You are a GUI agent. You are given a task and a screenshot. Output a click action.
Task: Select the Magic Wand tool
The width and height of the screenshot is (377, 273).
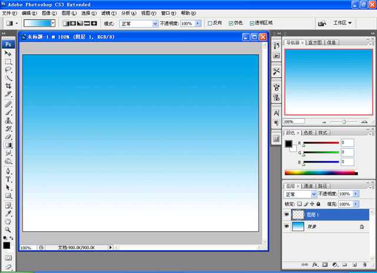[x=8, y=78]
